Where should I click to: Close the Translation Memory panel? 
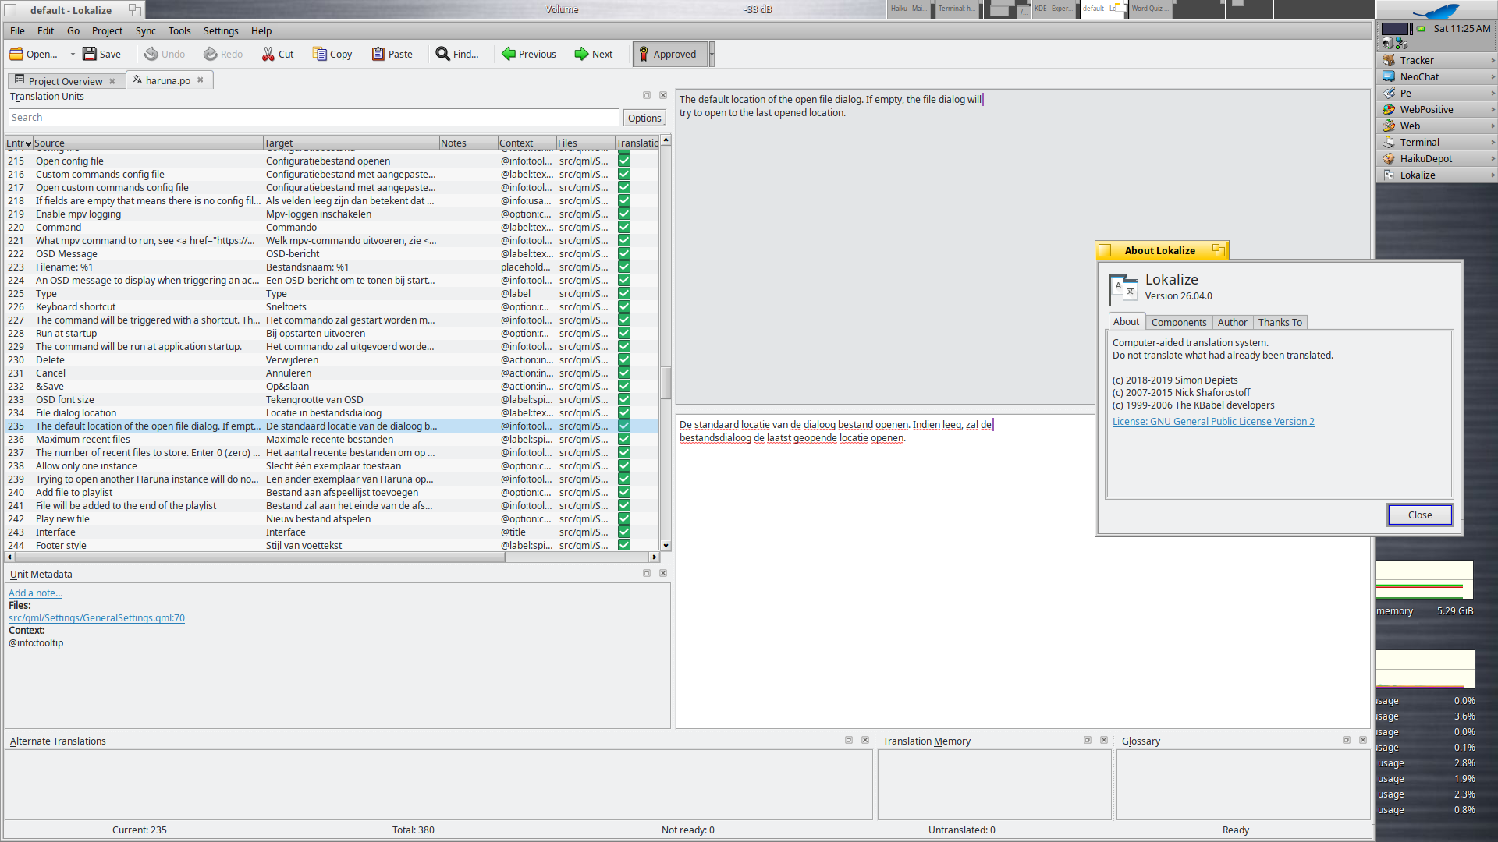pos(1104,741)
